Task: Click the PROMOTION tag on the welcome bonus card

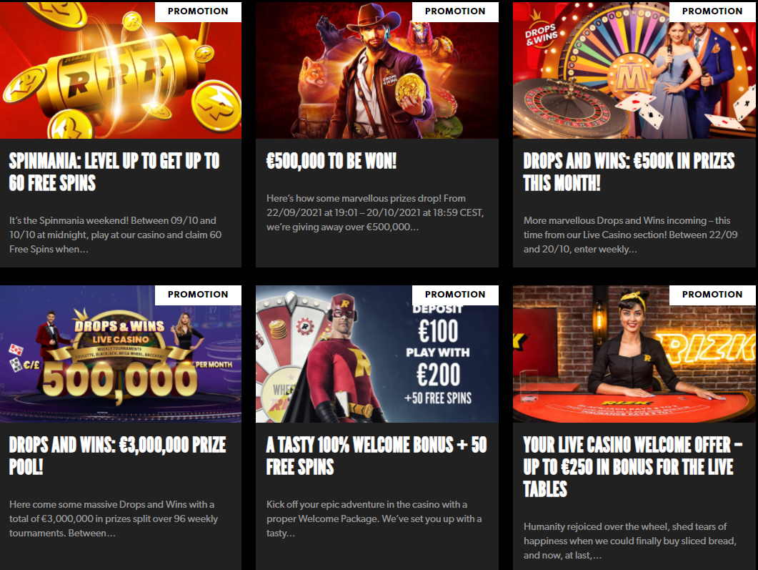Action: (x=455, y=295)
